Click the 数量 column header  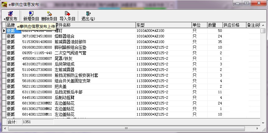click(215, 25)
